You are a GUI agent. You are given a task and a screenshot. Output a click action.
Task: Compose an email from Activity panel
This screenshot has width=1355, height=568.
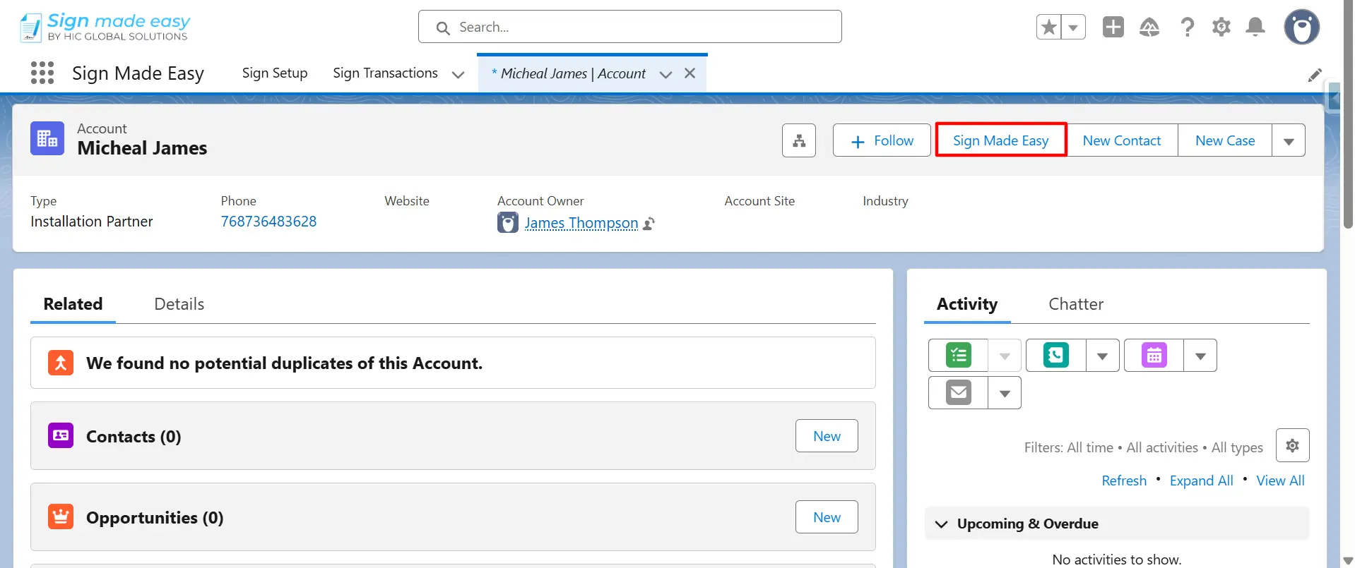(x=959, y=392)
